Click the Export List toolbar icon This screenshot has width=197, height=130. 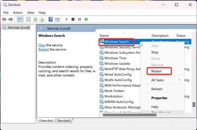pyautogui.click(x=42, y=19)
